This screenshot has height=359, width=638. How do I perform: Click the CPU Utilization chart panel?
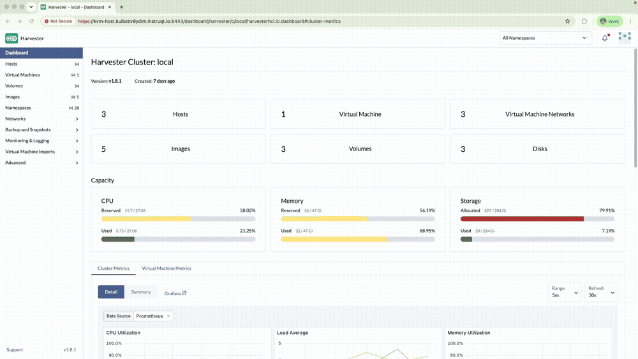[187, 344]
